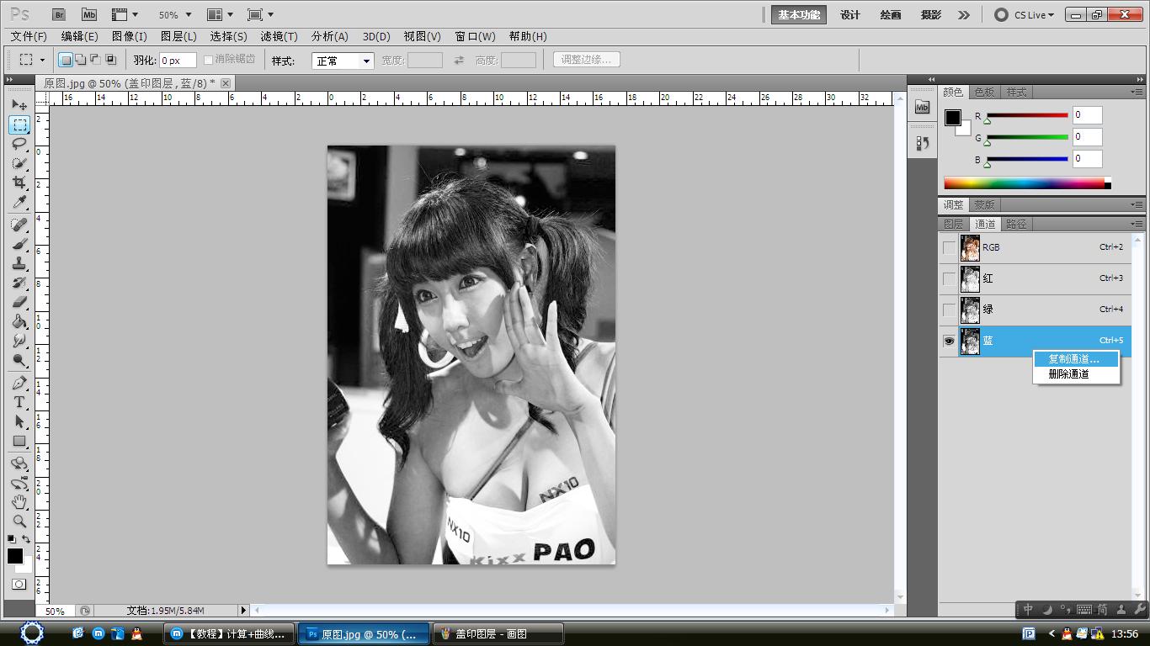Select the Rectangular Marquee tool in toolbox
Viewport: 1150px width, 646px height.
19,124
